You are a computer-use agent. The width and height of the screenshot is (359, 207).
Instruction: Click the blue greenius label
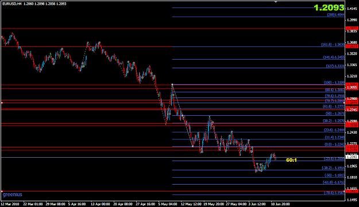click(x=13, y=194)
